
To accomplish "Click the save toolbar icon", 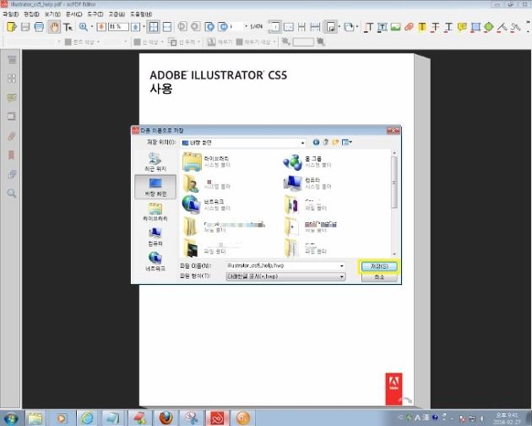I will 25,27.
